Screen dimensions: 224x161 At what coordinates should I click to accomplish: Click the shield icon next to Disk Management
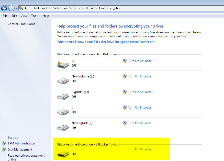click(4, 150)
